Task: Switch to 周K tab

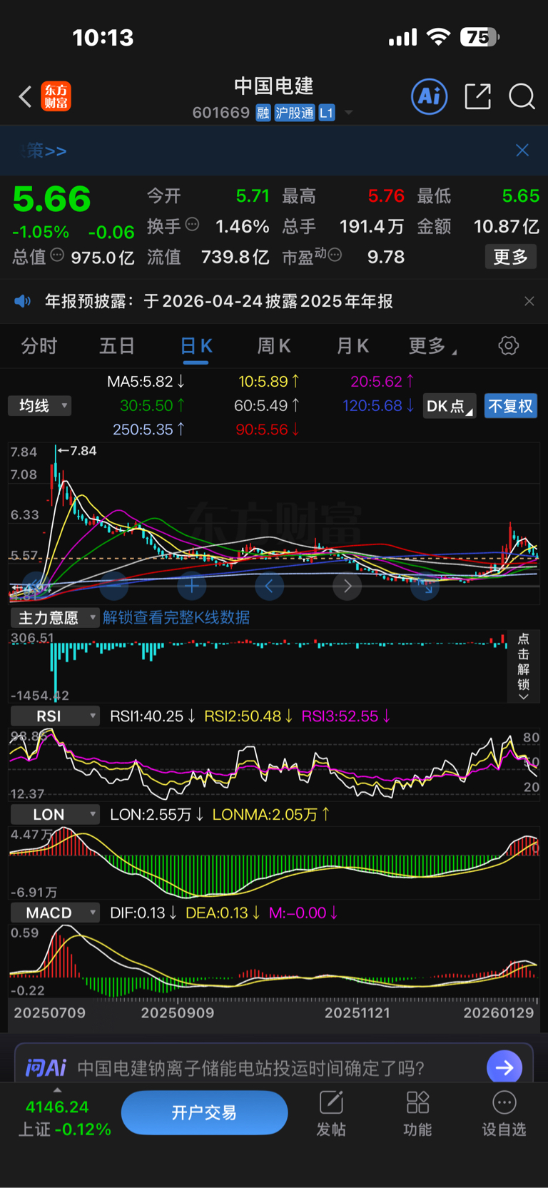Action: coord(274,346)
